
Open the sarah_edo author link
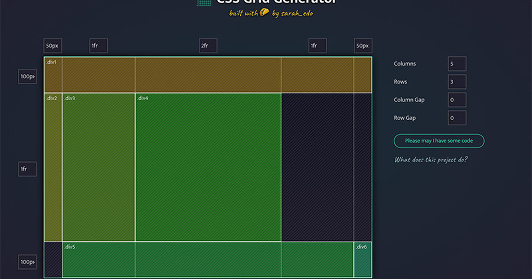297,14
